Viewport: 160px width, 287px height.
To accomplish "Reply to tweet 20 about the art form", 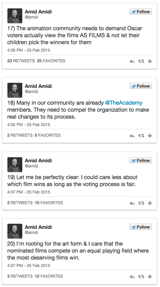I will 132,277.
